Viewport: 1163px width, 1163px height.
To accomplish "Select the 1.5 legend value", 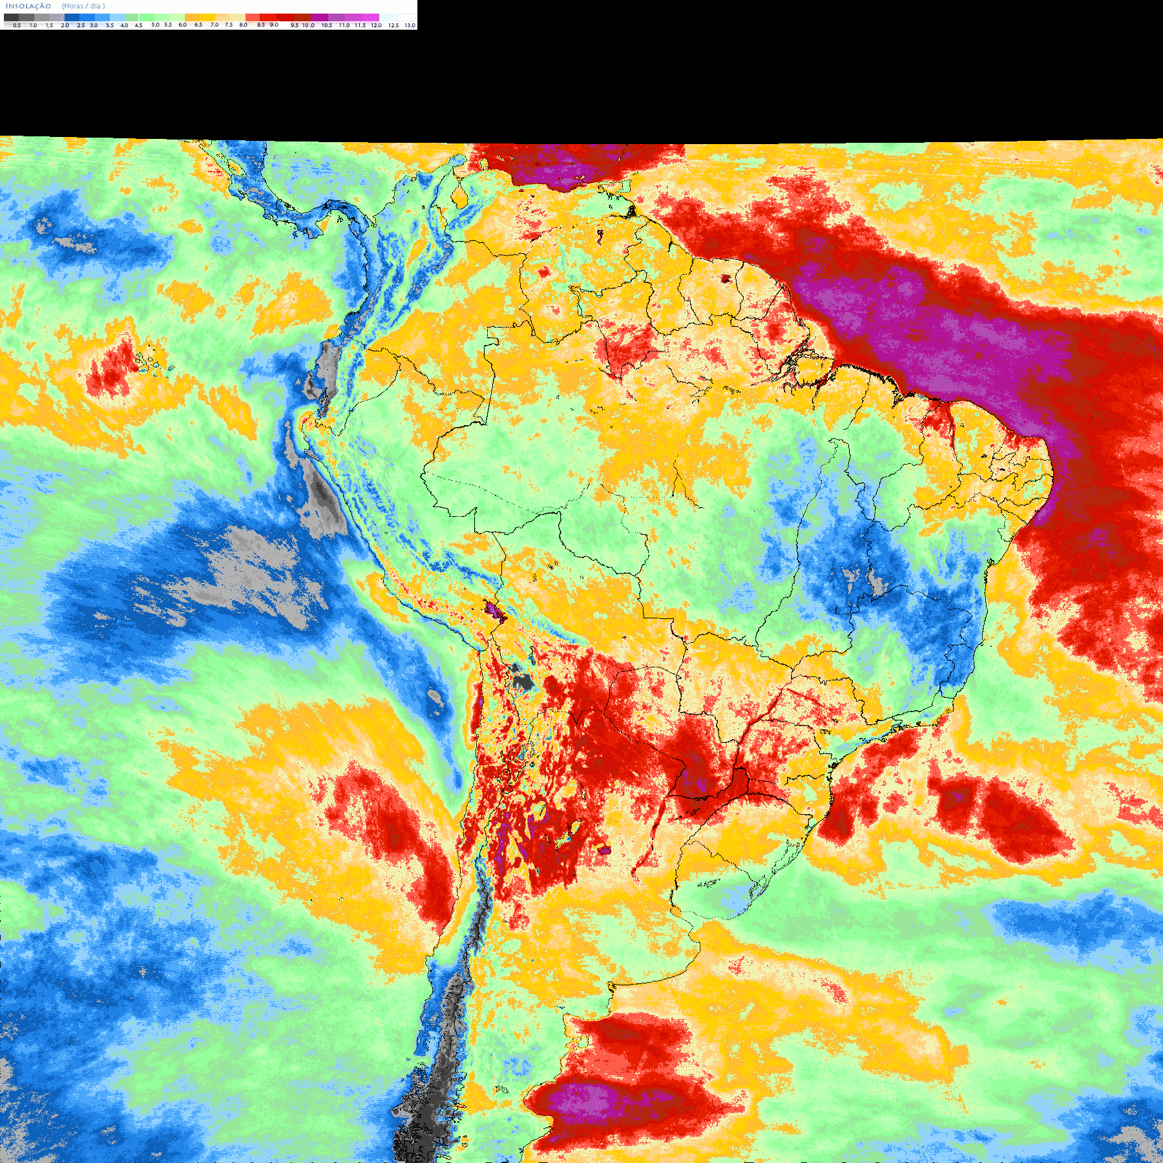I will click(49, 25).
